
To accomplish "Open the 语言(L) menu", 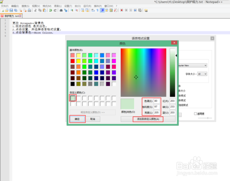I will pyautogui.click(x=58, y=6).
